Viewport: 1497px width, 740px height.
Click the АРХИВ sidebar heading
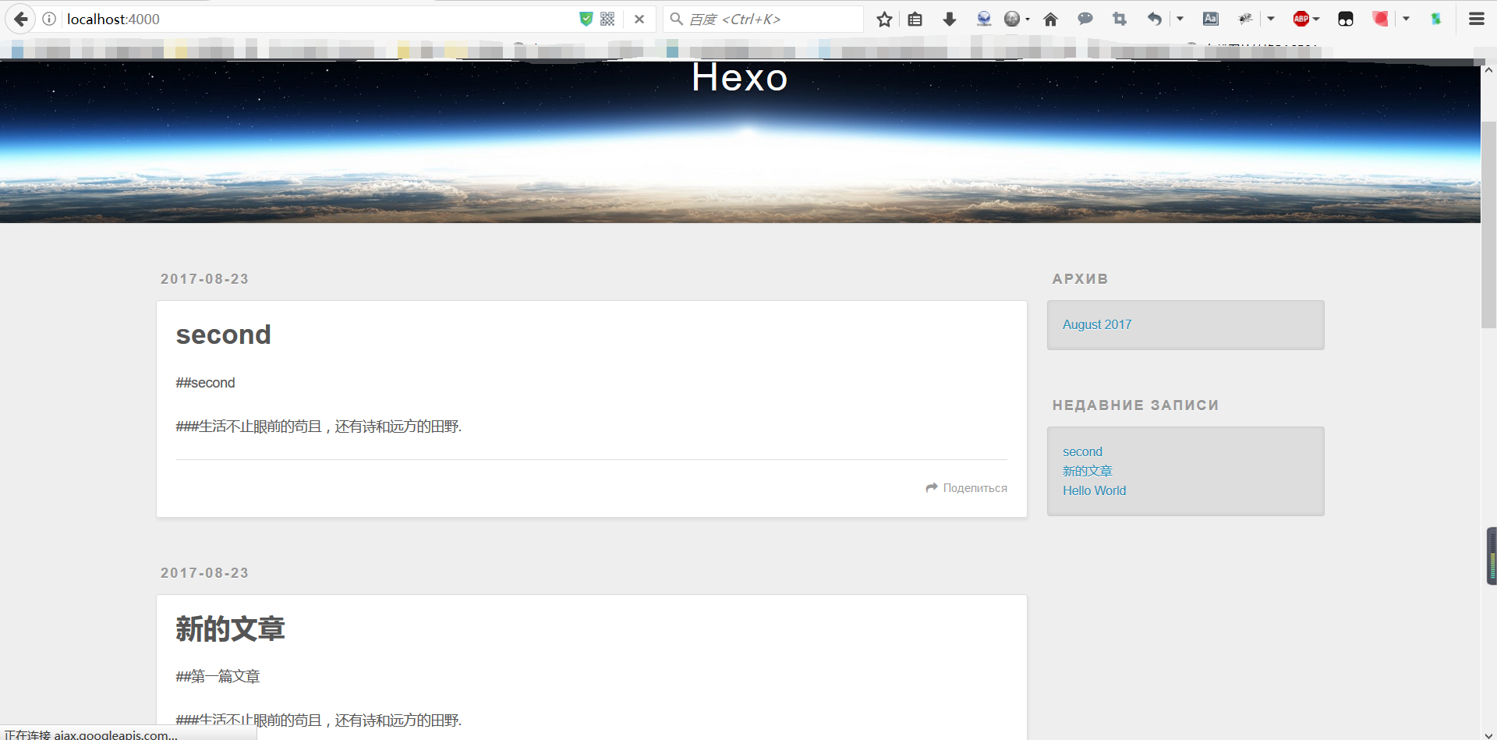pyautogui.click(x=1080, y=278)
